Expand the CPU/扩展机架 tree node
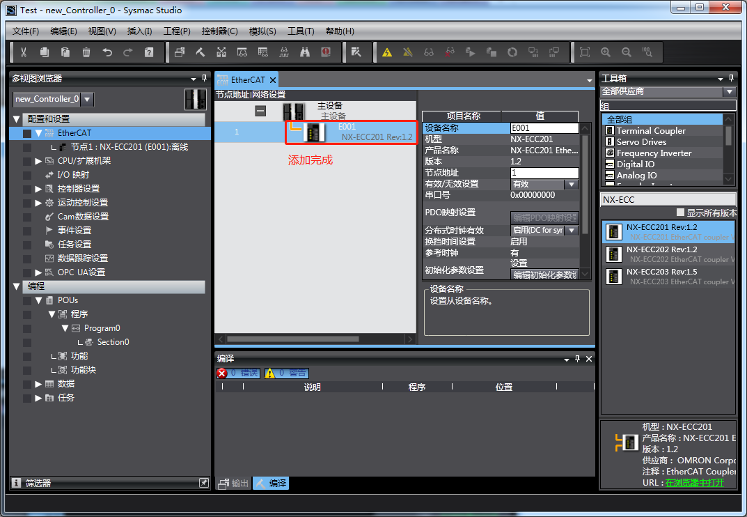 (x=39, y=161)
